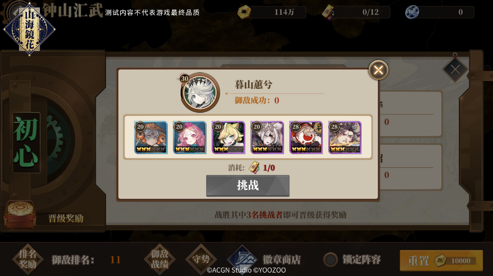493x276 pixels.
Task: Select the dark-haired level 28 hero card
Action: tap(345, 137)
